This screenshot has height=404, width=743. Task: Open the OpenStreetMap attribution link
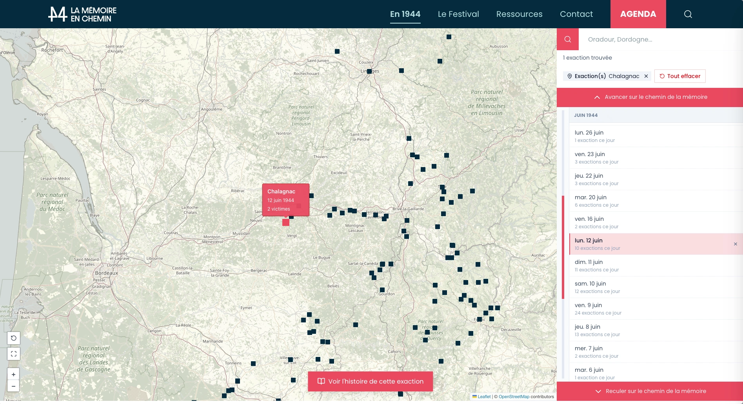tap(514, 397)
